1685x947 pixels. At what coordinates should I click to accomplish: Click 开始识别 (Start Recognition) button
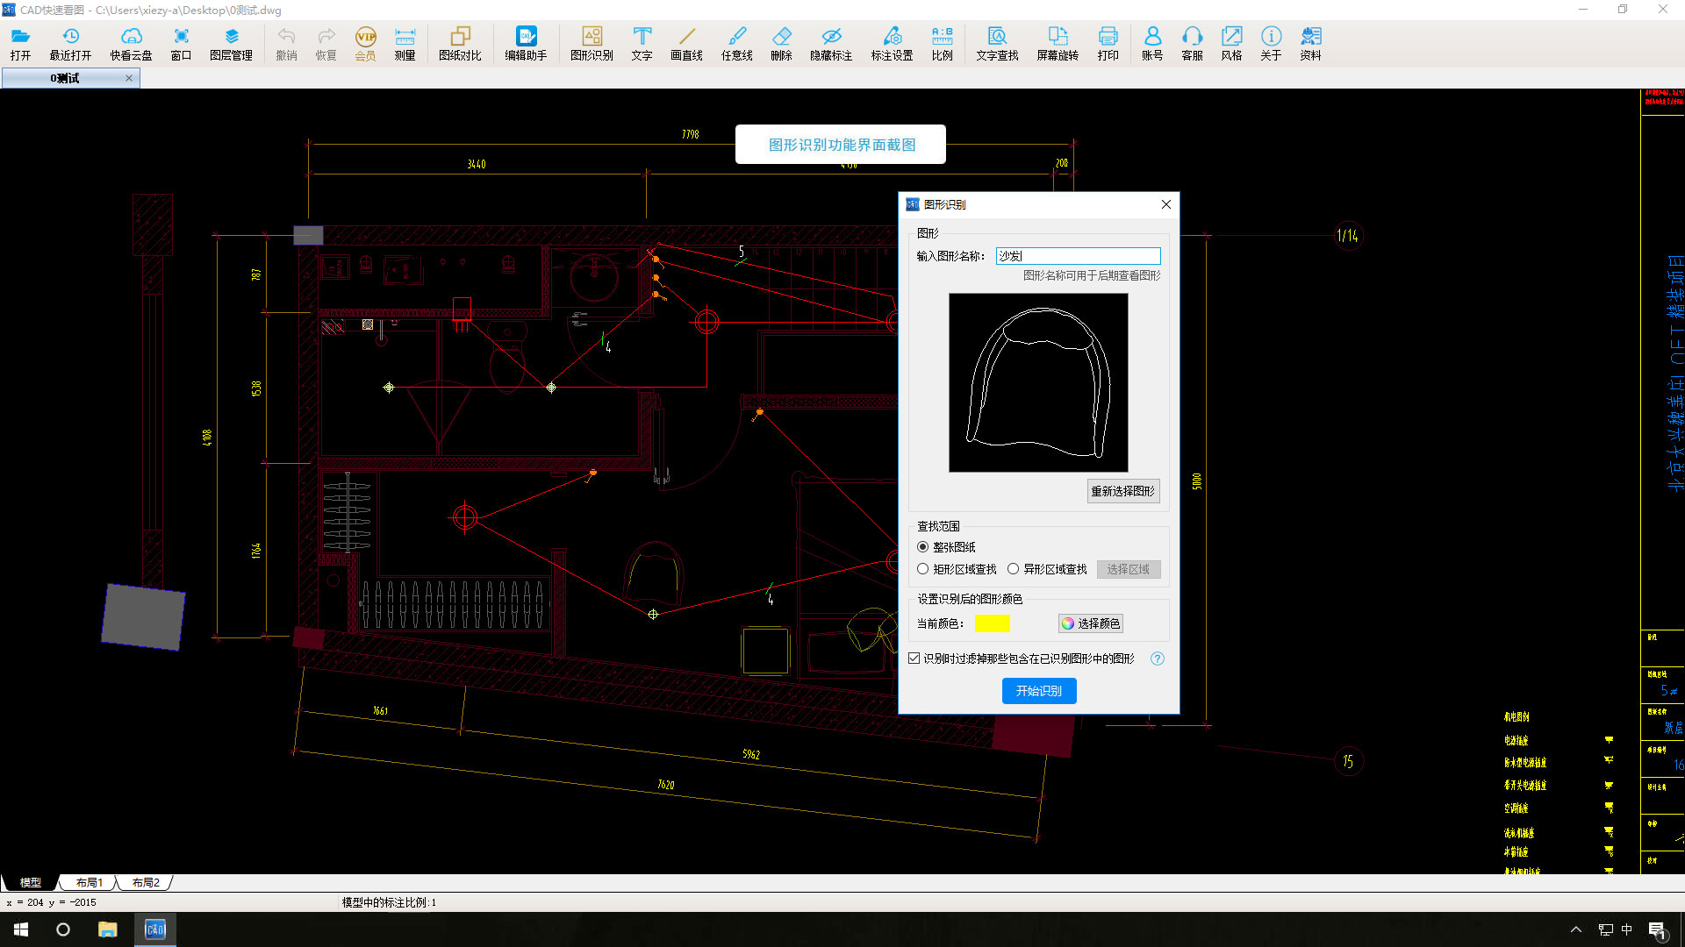(x=1038, y=690)
